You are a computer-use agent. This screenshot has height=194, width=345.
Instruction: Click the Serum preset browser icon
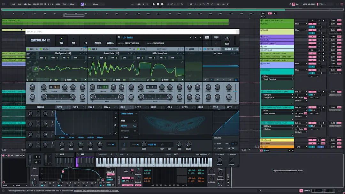pyautogui.click(x=207, y=37)
